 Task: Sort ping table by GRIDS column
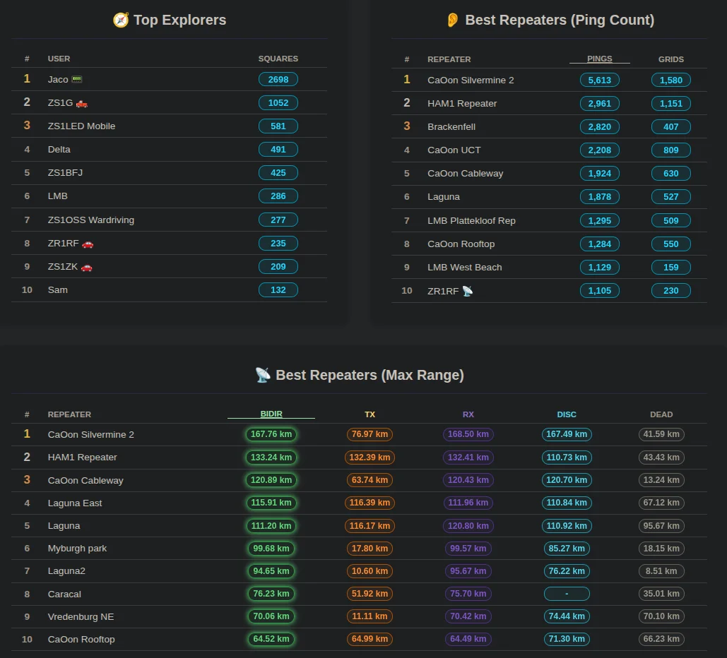pyautogui.click(x=671, y=59)
